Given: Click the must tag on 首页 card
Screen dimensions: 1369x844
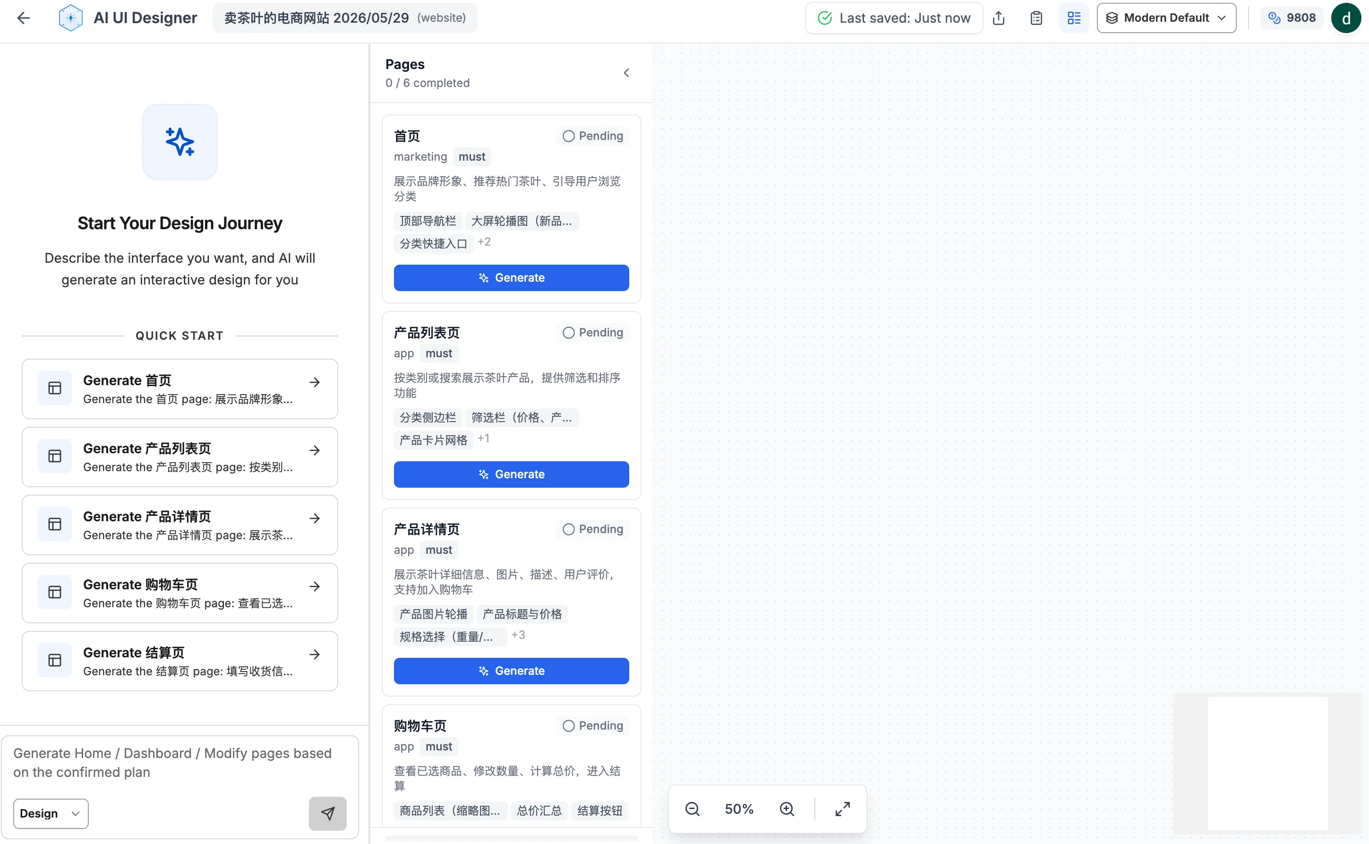Looking at the screenshot, I should coord(472,157).
